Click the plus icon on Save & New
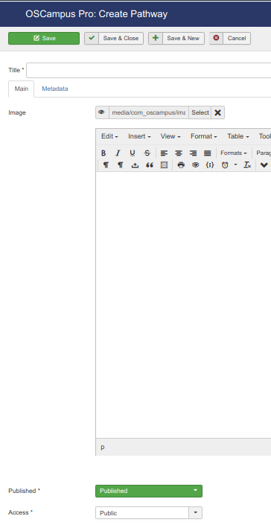 click(156, 38)
